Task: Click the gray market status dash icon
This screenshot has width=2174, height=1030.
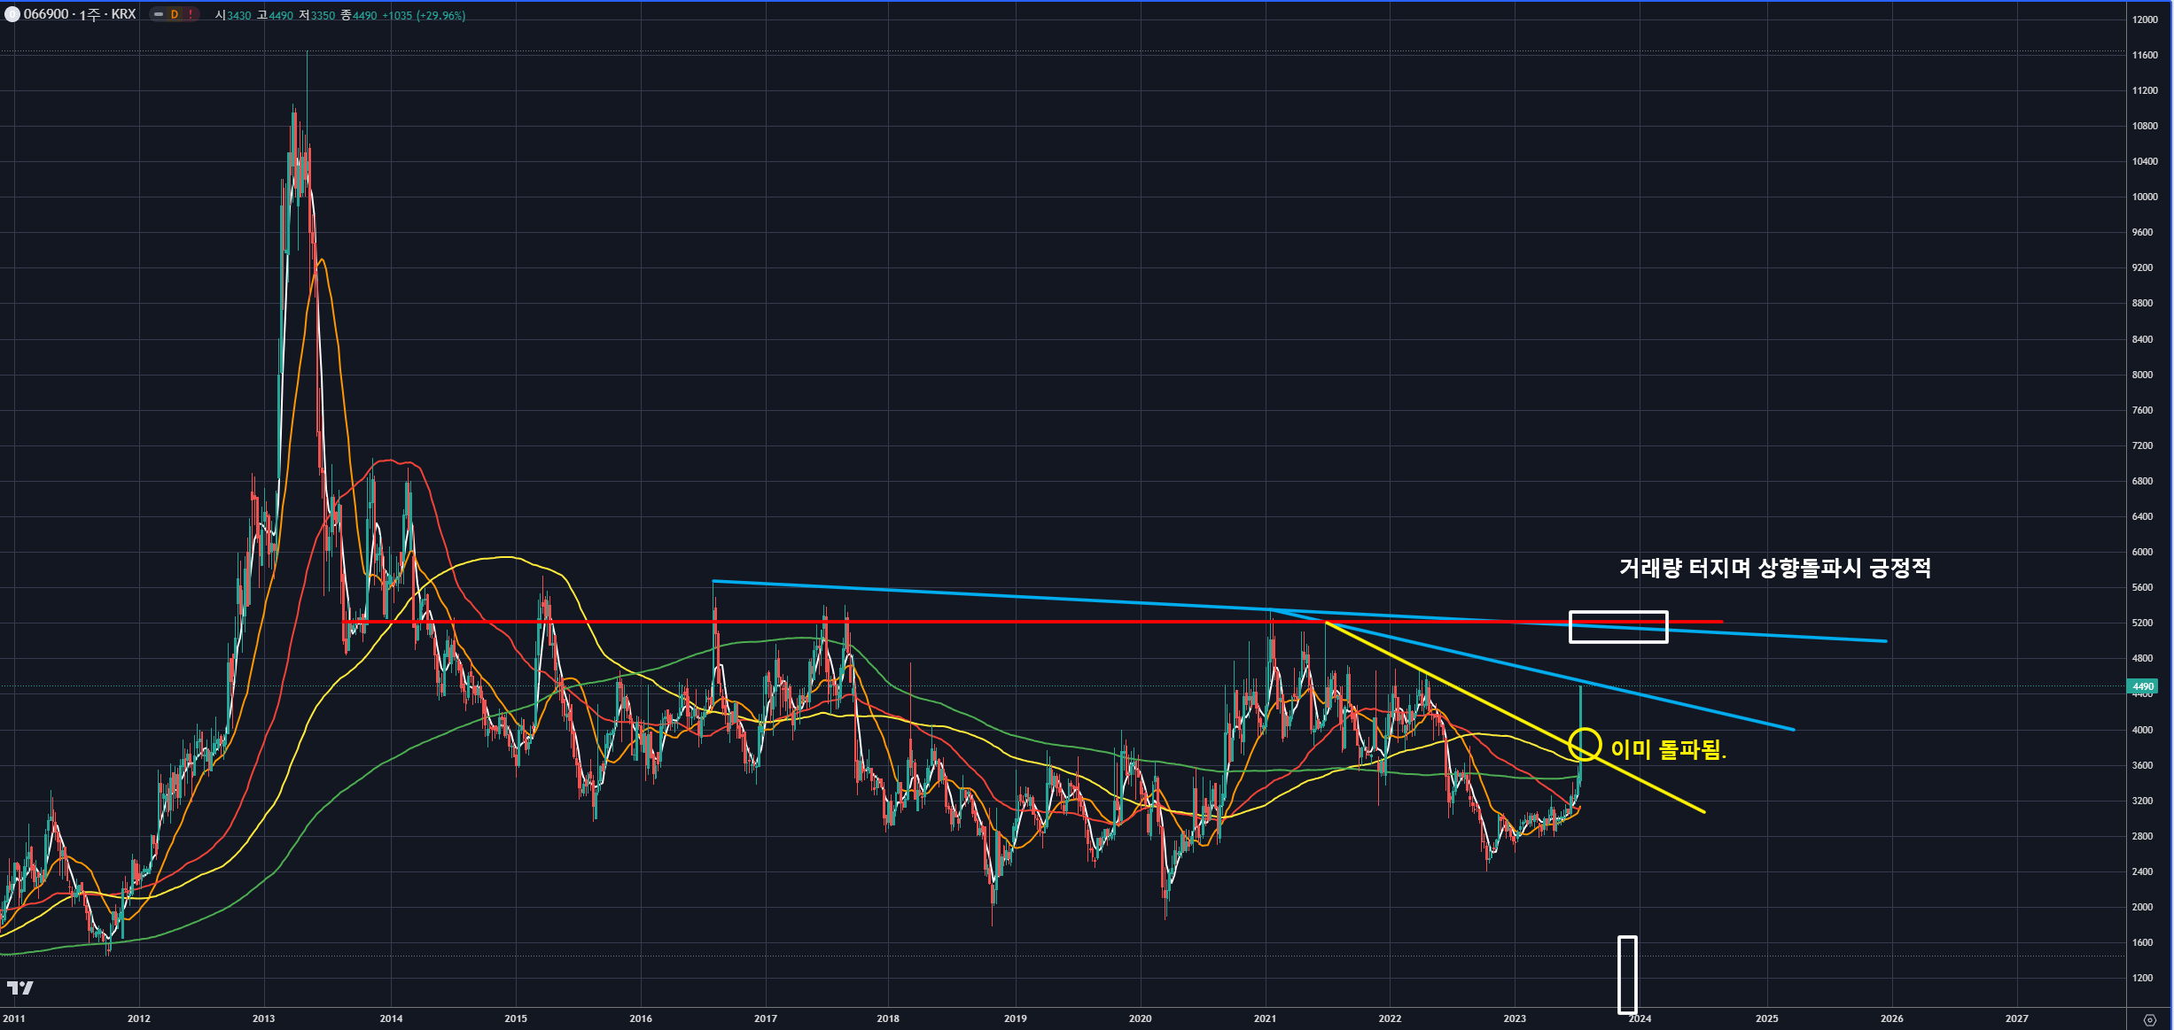Action: pos(159,14)
